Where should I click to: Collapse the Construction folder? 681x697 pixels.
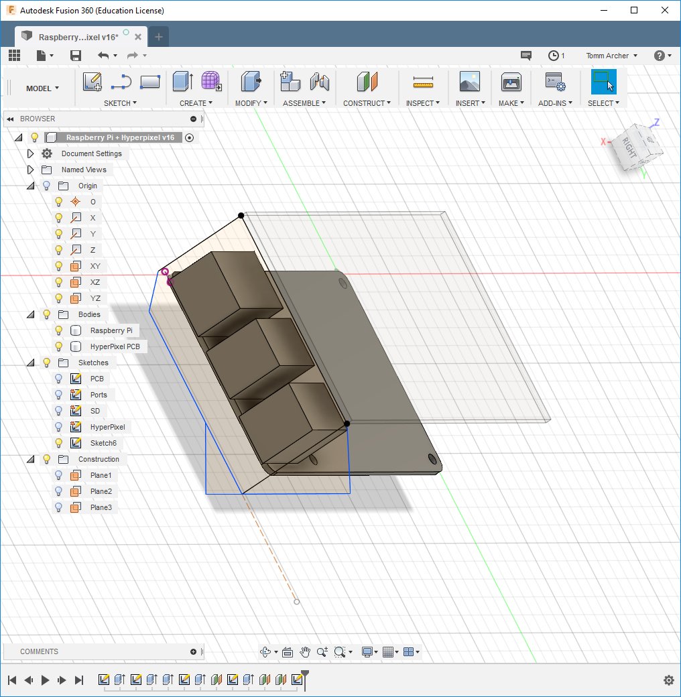coord(30,459)
